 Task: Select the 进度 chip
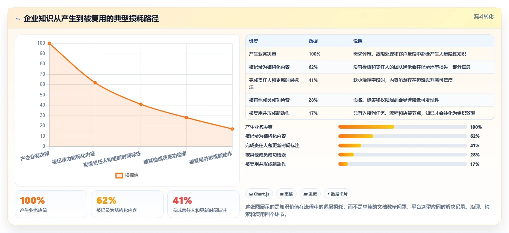coord(310,194)
